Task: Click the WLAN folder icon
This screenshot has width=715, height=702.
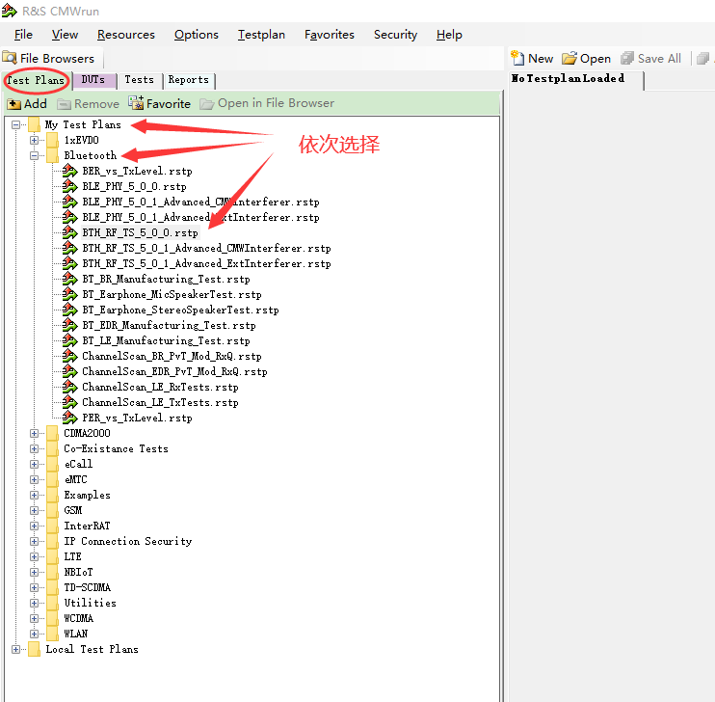Action: point(52,634)
